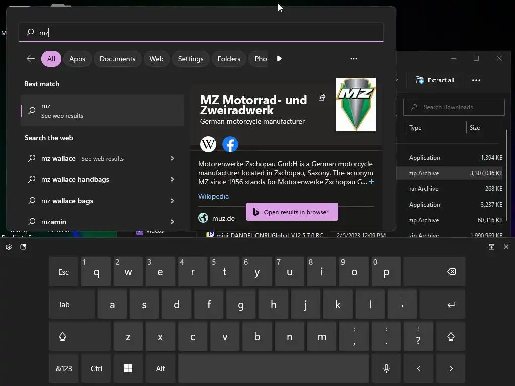
Task: Sort by Type column header
Action: (415, 128)
